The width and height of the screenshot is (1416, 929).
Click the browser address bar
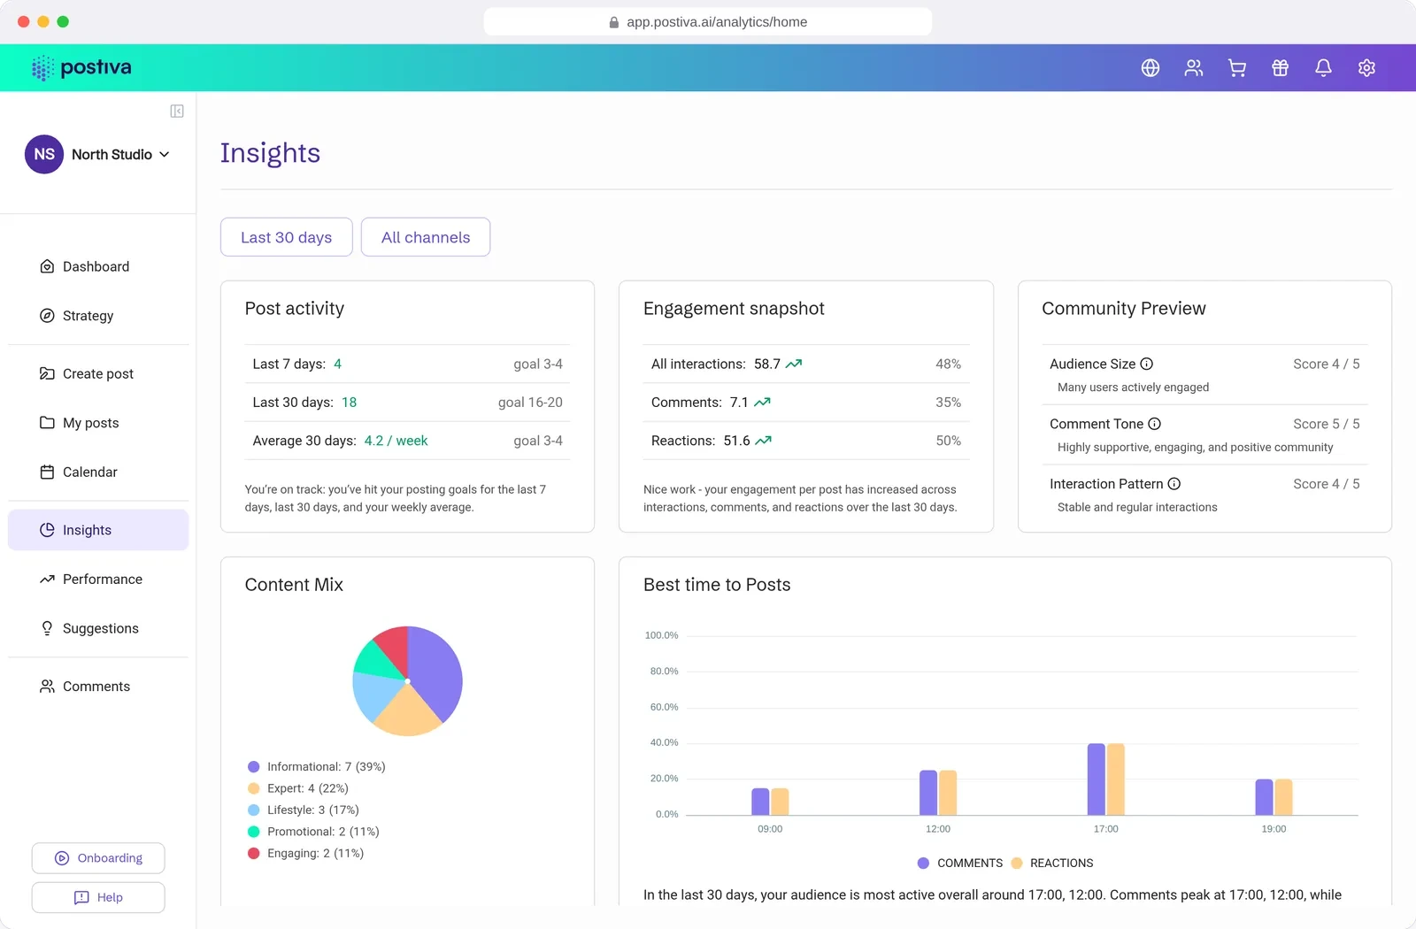tap(708, 22)
